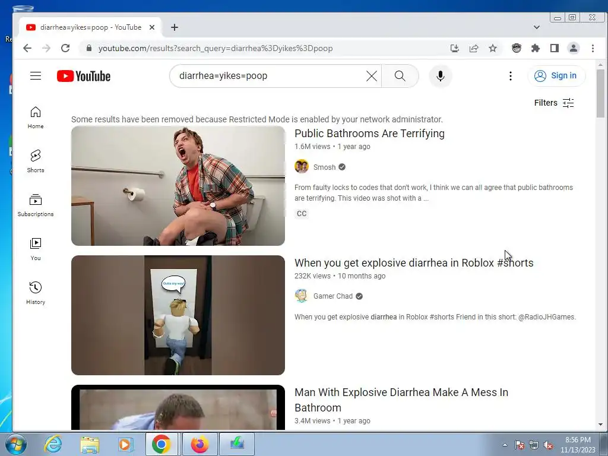608x456 pixels.
Task: Toggle the browser side panel icon
Action: pyautogui.click(x=555, y=48)
